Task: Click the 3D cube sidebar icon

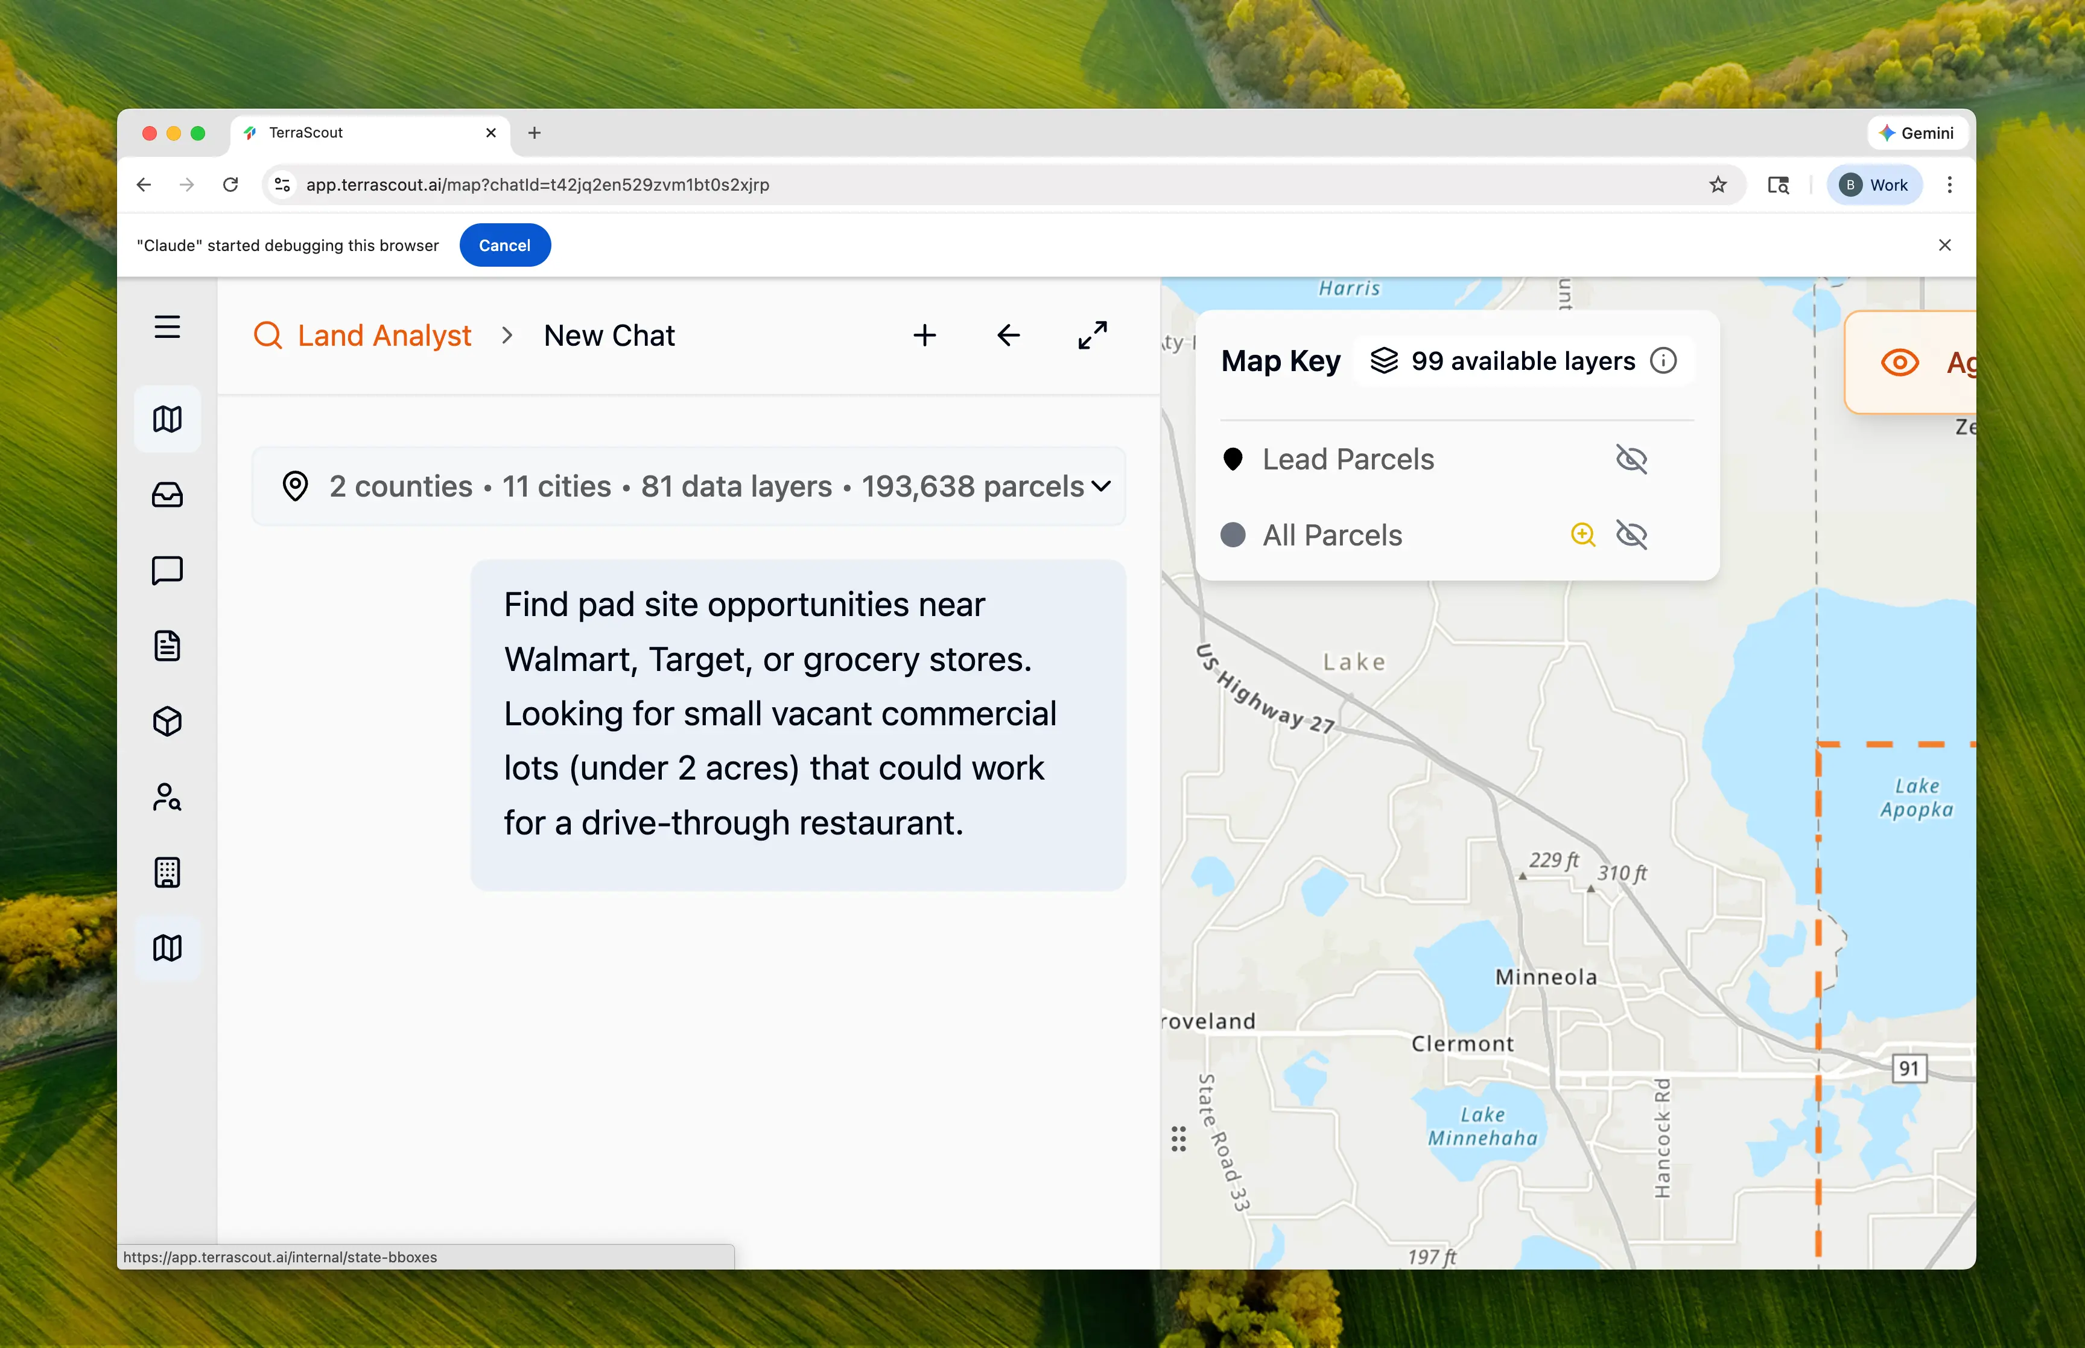Action: pos(167,721)
